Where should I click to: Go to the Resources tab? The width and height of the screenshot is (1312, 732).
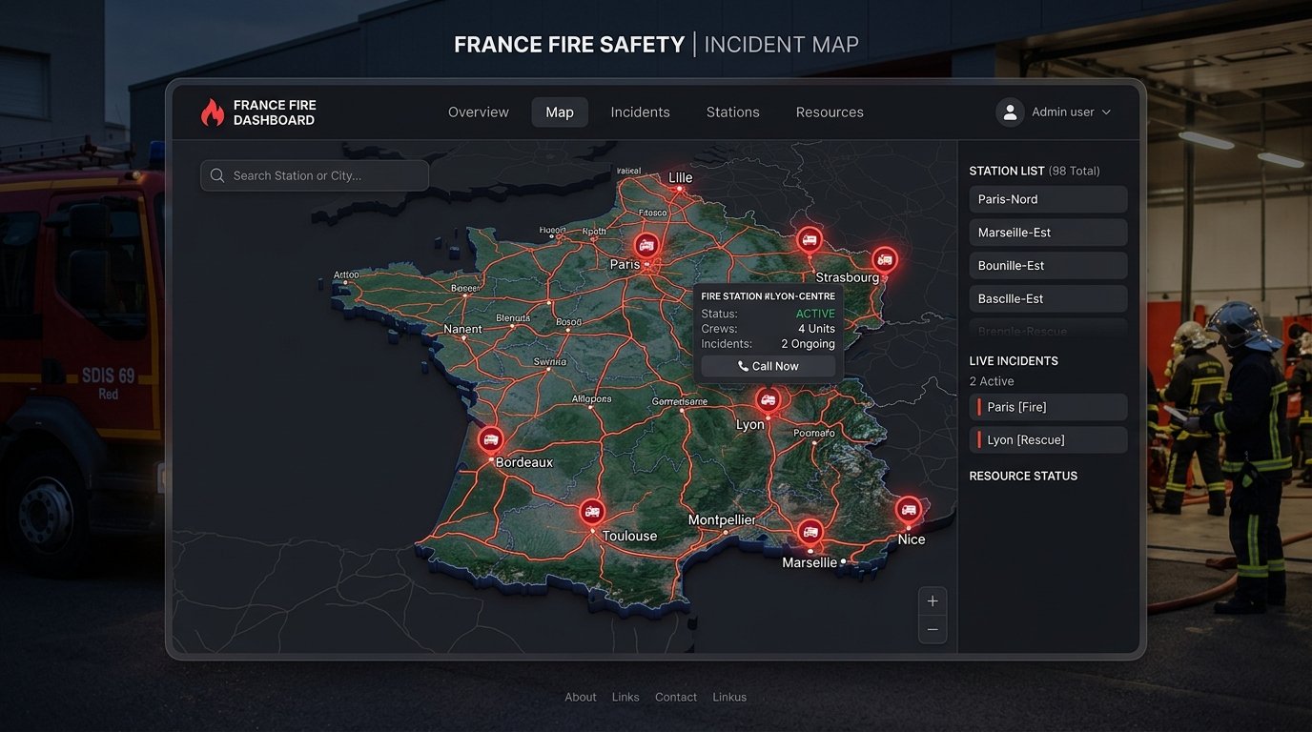[x=830, y=112]
